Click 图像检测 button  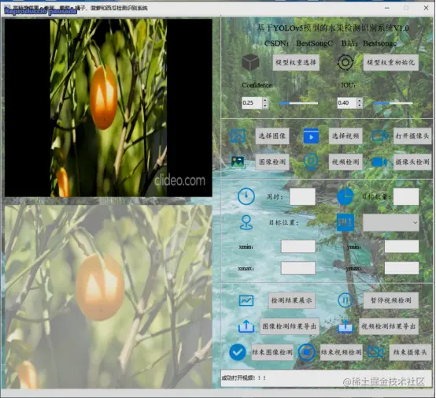coord(272,162)
